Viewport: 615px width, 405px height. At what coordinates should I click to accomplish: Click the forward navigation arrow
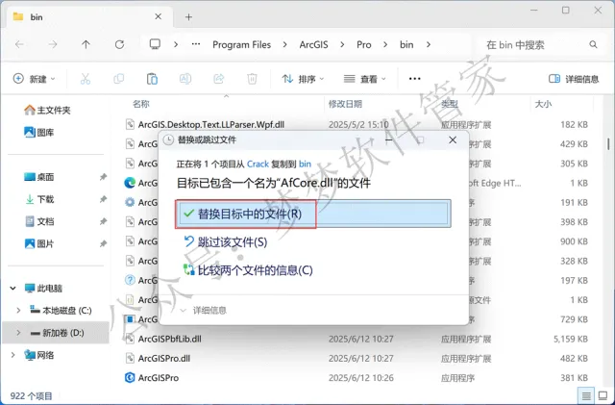(x=53, y=45)
